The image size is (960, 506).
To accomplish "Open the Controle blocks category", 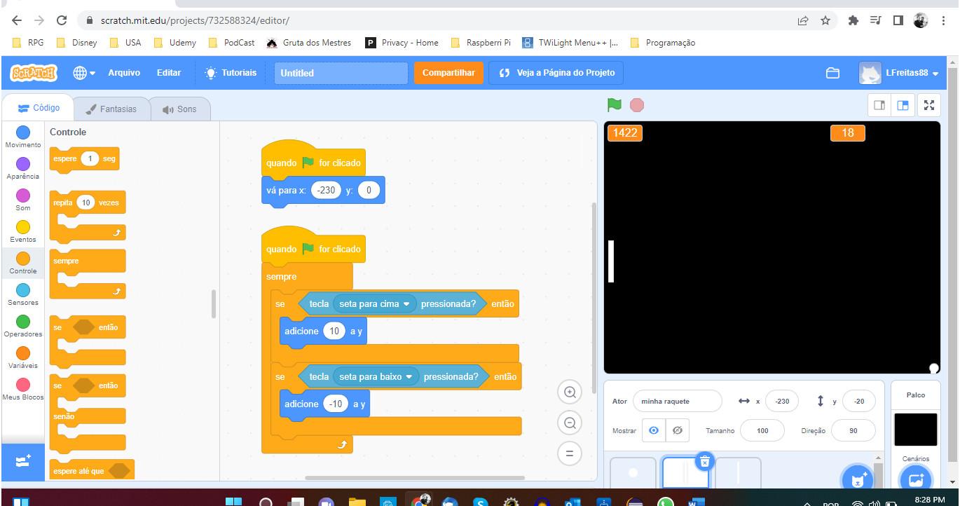I will pyautogui.click(x=23, y=263).
